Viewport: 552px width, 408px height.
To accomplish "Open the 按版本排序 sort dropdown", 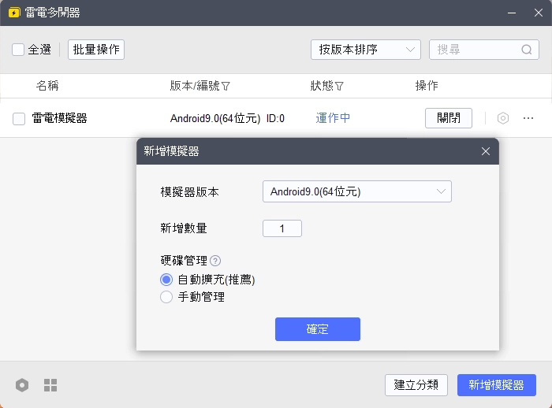I will [366, 50].
